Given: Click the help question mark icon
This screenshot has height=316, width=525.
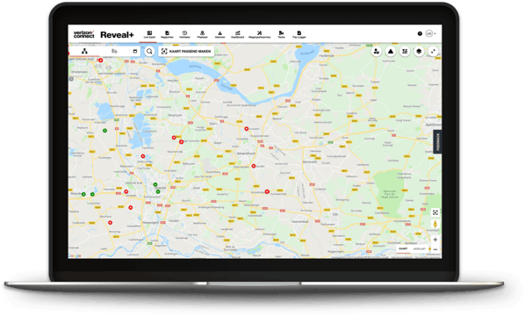Looking at the screenshot, I should [x=420, y=33].
